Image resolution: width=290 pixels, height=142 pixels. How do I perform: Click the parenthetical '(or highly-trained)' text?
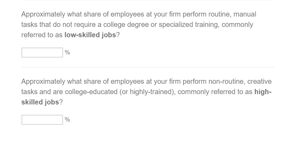pos(148,92)
